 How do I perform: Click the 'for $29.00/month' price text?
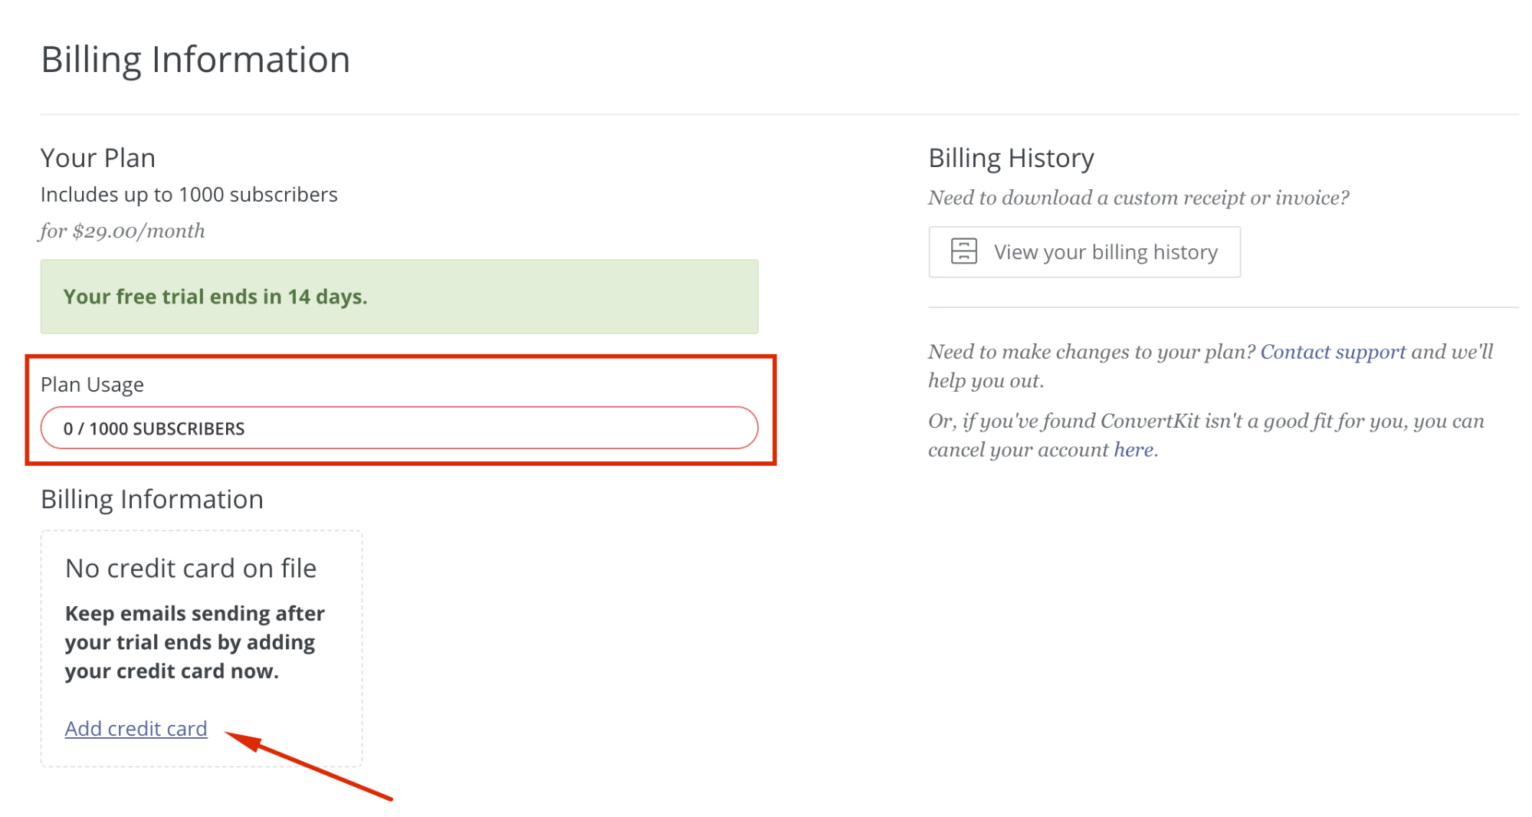(x=123, y=231)
